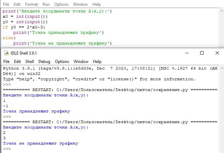
Task: Open Edit menu in IDLE Shell
Action: click(17, 62)
